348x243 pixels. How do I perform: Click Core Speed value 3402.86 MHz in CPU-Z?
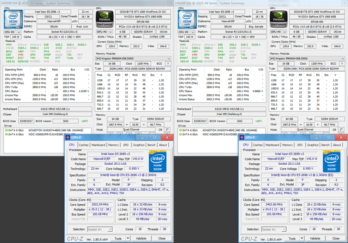pyautogui.click(x=274, y=204)
